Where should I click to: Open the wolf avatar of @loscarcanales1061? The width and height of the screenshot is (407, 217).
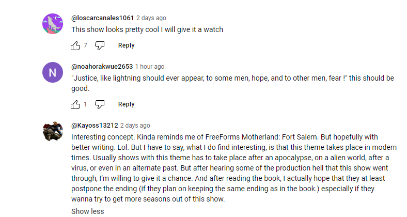pyautogui.click(x=52, y=24)
